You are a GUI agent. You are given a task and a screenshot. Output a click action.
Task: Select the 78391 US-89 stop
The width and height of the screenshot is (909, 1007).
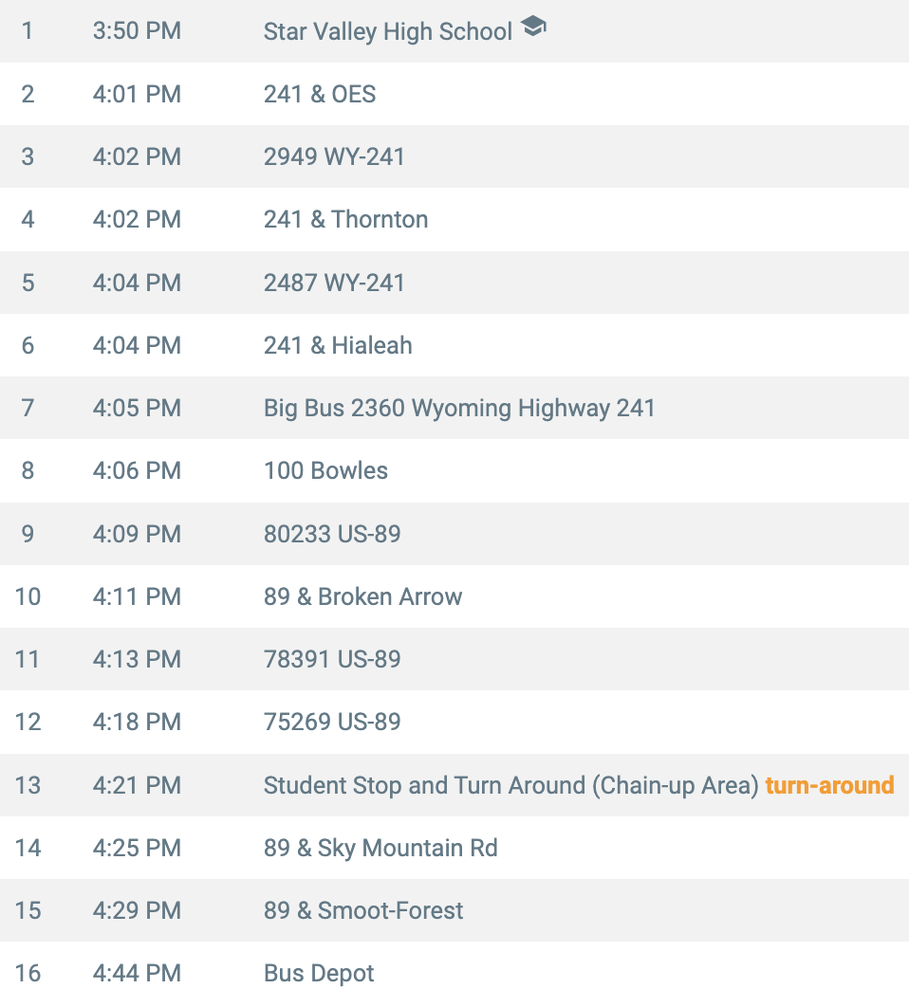(332, 659)
